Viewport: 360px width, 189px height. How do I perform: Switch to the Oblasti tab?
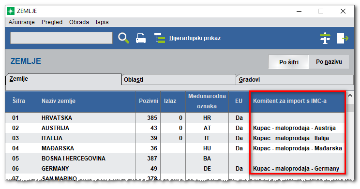pyautogui.click(x=179, y=80)
